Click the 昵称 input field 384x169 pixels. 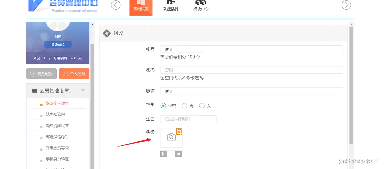[251, 91]
